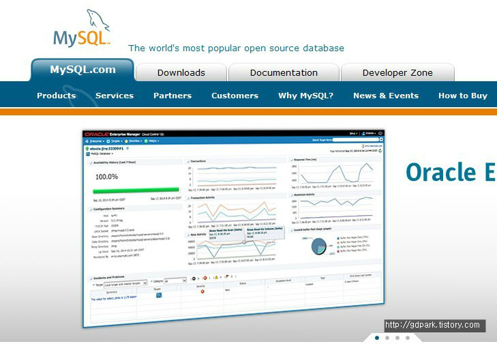The image size is (497, 344).
Task: Click the MySQL dolphin logo
Action: 82,28
